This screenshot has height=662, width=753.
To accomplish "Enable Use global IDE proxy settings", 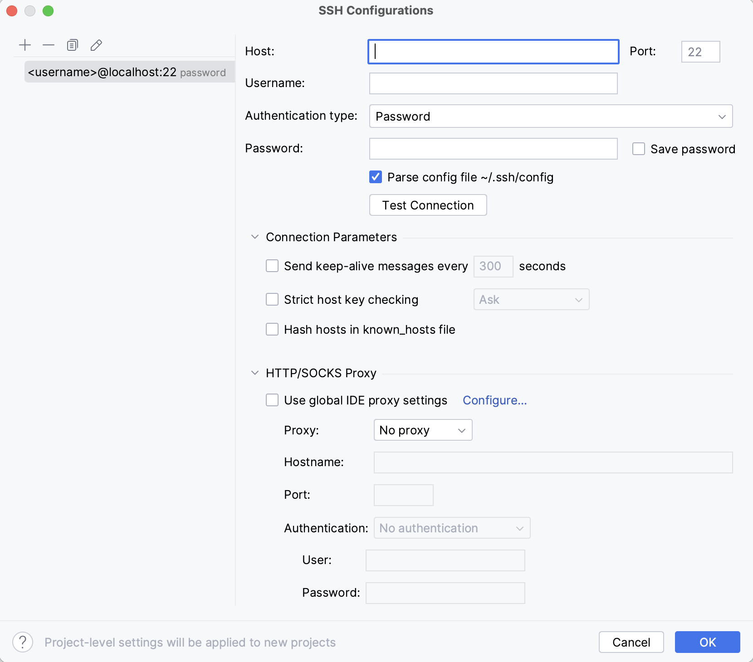I will pos(272,400).
